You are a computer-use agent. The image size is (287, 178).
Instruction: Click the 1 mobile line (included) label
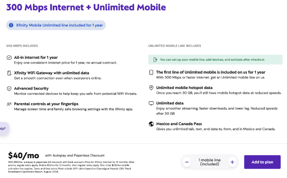pos(210,162)
